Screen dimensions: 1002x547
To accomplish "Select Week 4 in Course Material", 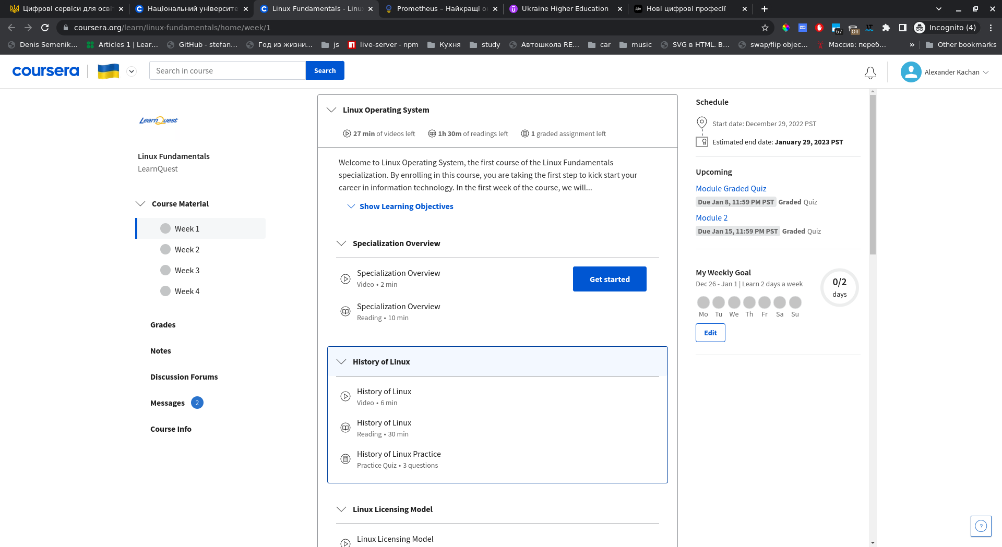I will coord(187,291).
